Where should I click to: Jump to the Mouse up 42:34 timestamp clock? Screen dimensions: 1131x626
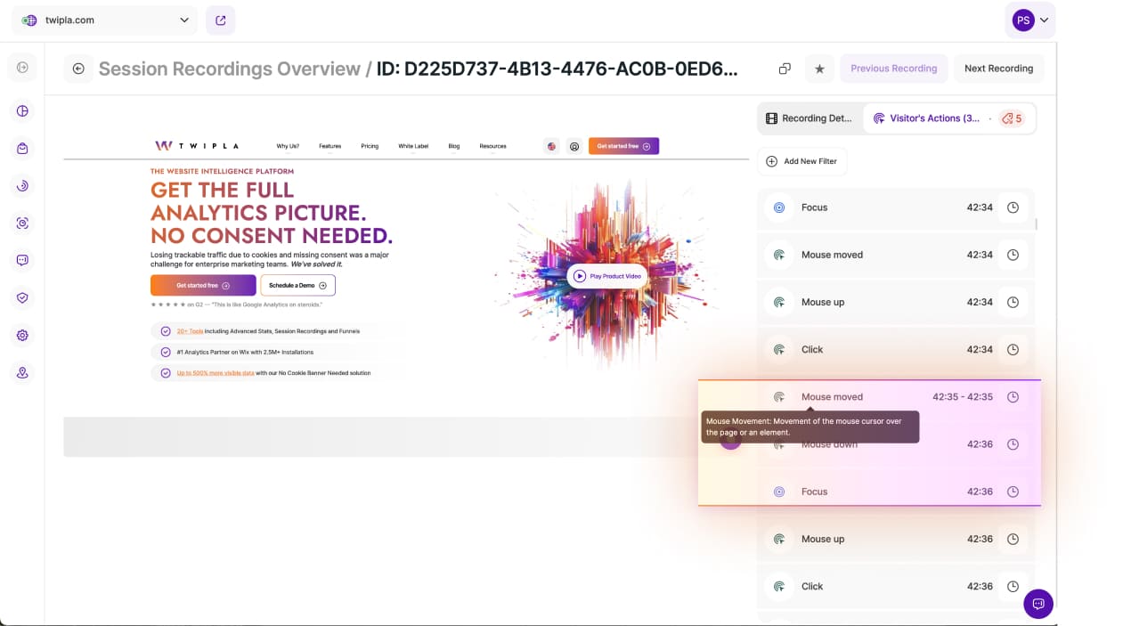tap(1013, 302)
